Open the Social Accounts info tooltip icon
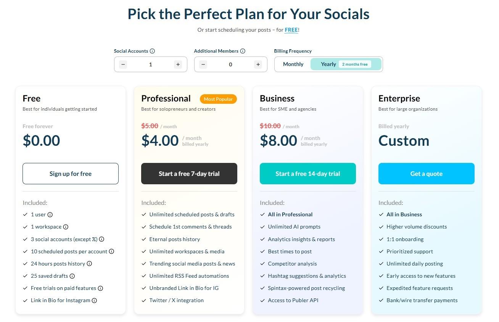Image resolution: width=499 pixels, height=322 pixels. pyautogui.click(x=153, y=51)
